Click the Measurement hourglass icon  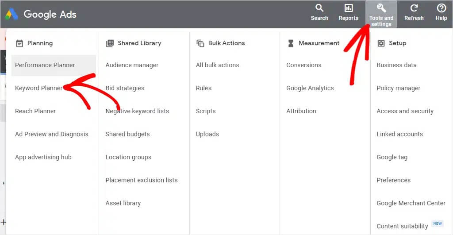tap(291, 43)
